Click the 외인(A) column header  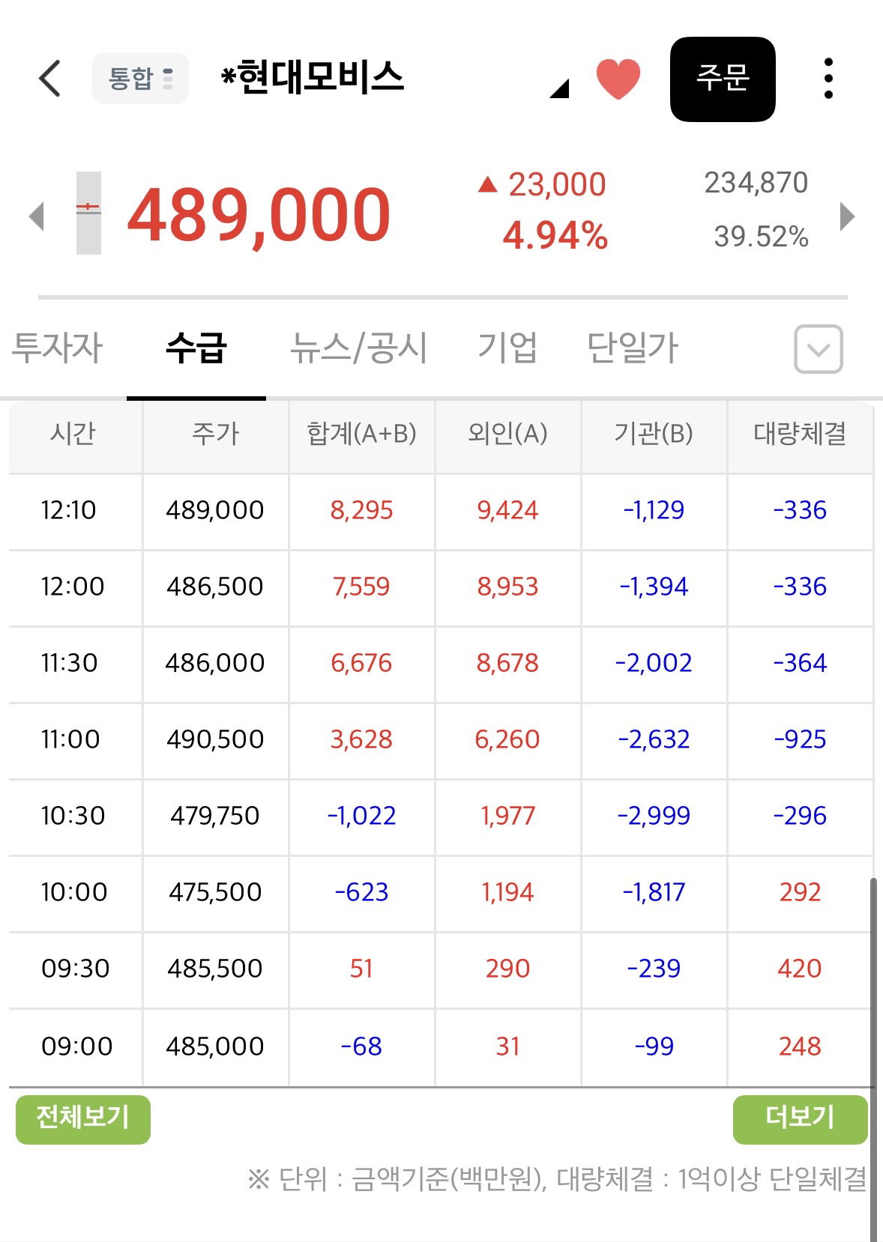(x=507, y=434)
